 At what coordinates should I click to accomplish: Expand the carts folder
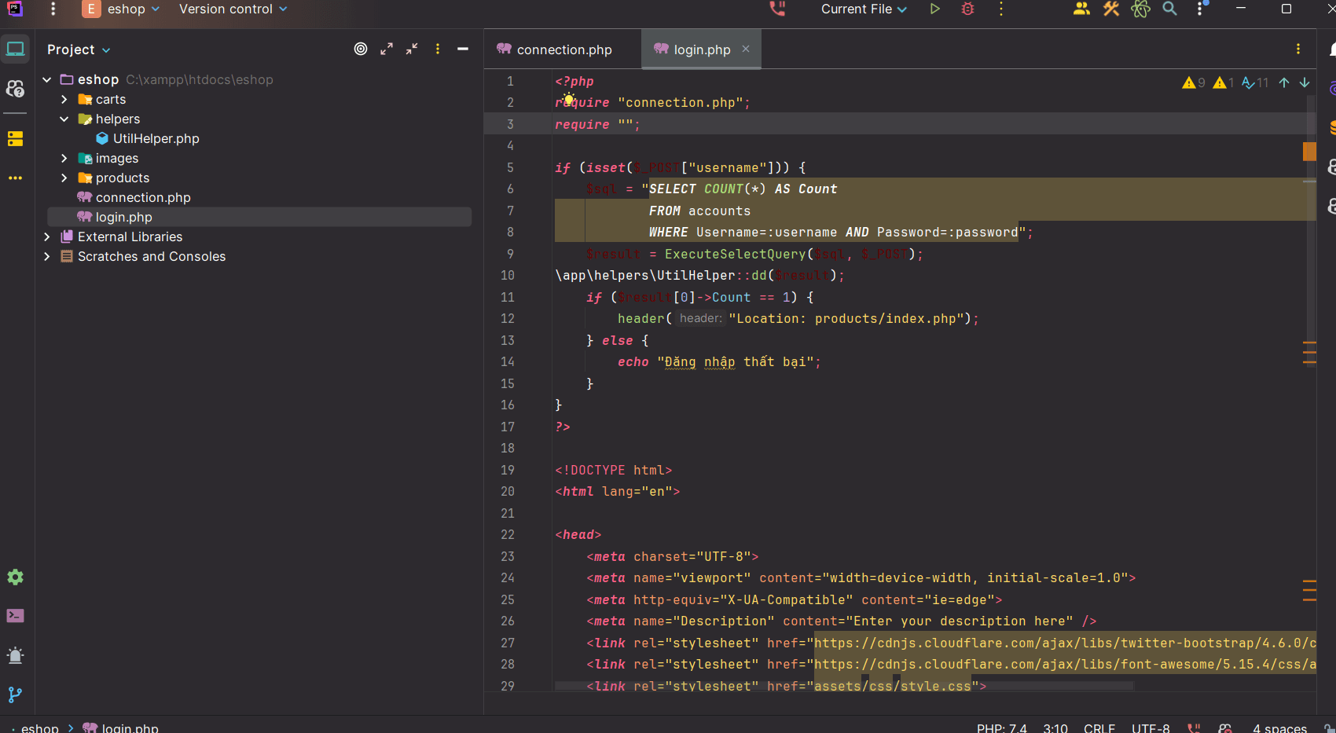[x=64, y=100]
